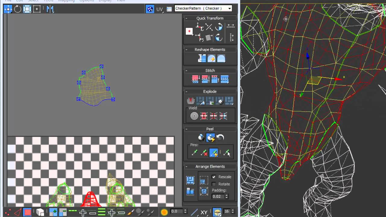The width and height of the screenshot is (386, 217).
Task: Select the Scale Selected Subobject tool
Action: tap(27, 9)
